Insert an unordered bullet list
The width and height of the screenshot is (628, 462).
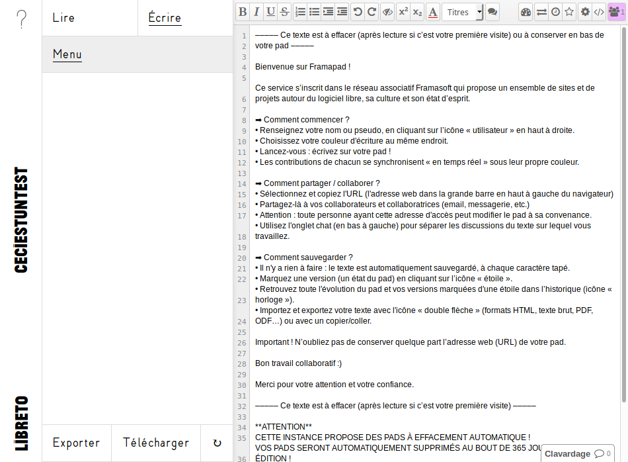315,12
